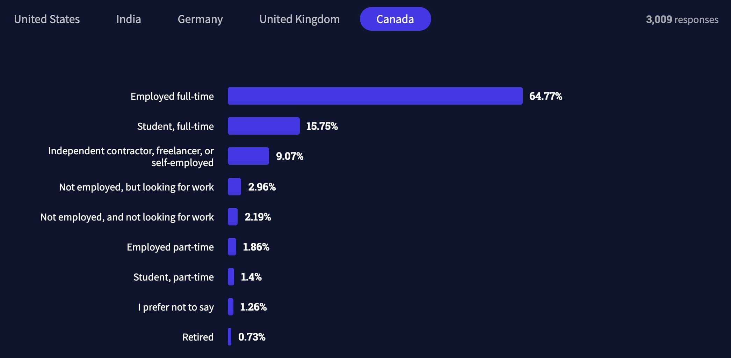Click the Employed part-time bar
This screenshot has height=358, width=731.
coord(232,247)
